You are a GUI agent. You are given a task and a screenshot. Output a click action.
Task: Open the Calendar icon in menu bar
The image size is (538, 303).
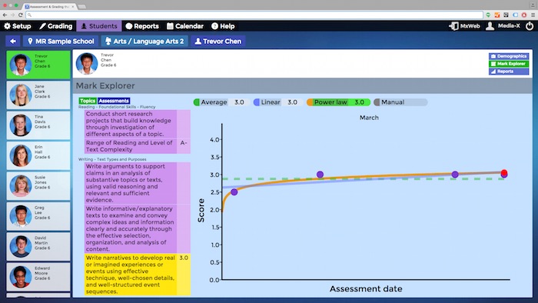(170, 26)
